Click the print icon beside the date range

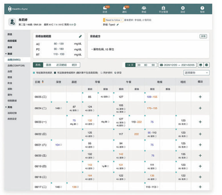(201, 65)
